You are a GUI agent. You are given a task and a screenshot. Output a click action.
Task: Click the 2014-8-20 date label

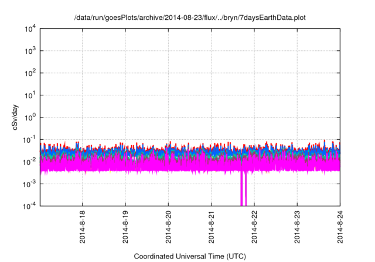pyautogui.click(x=168, y=227)
